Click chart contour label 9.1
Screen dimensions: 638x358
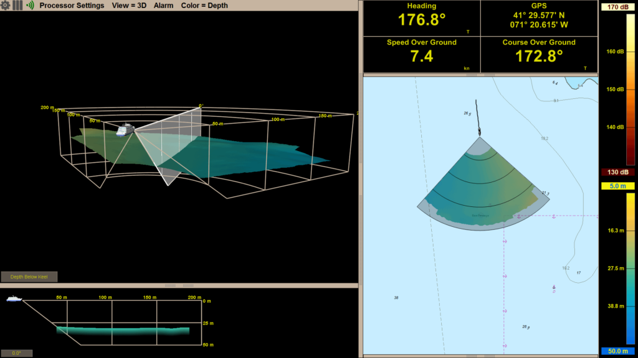556,101
